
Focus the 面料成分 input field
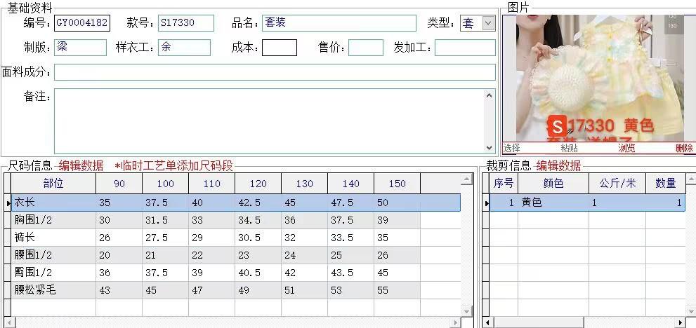pyautogui.click(x=274, y=72)
